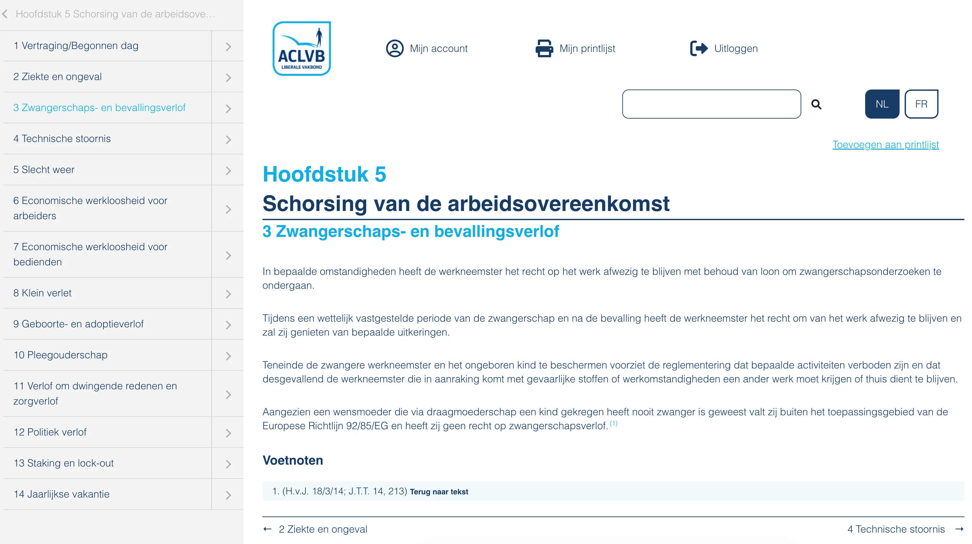Expand '10 Pleegouderschap' chevron
This screenshot has height=544, width=972.
click(228, 355)
